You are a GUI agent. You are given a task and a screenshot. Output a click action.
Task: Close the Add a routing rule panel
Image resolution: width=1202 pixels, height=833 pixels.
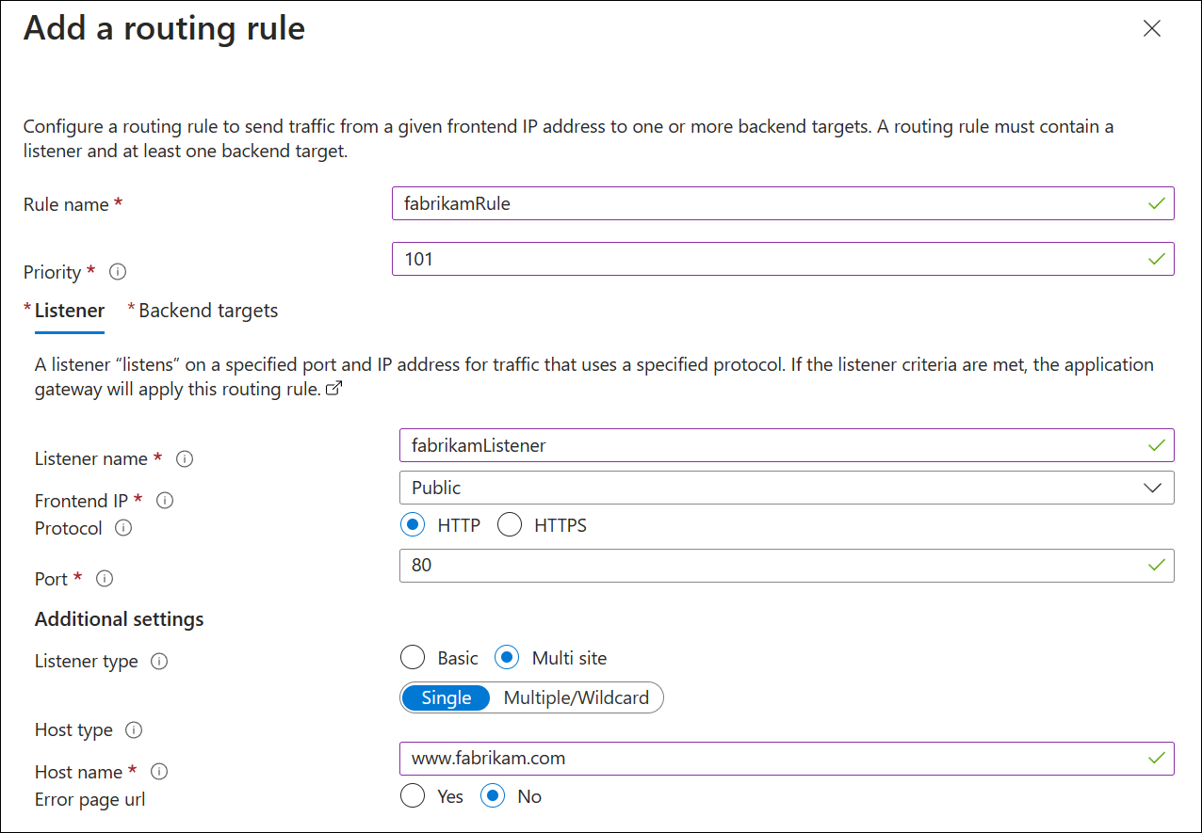pyautogui.click(x=1151, y=28)
